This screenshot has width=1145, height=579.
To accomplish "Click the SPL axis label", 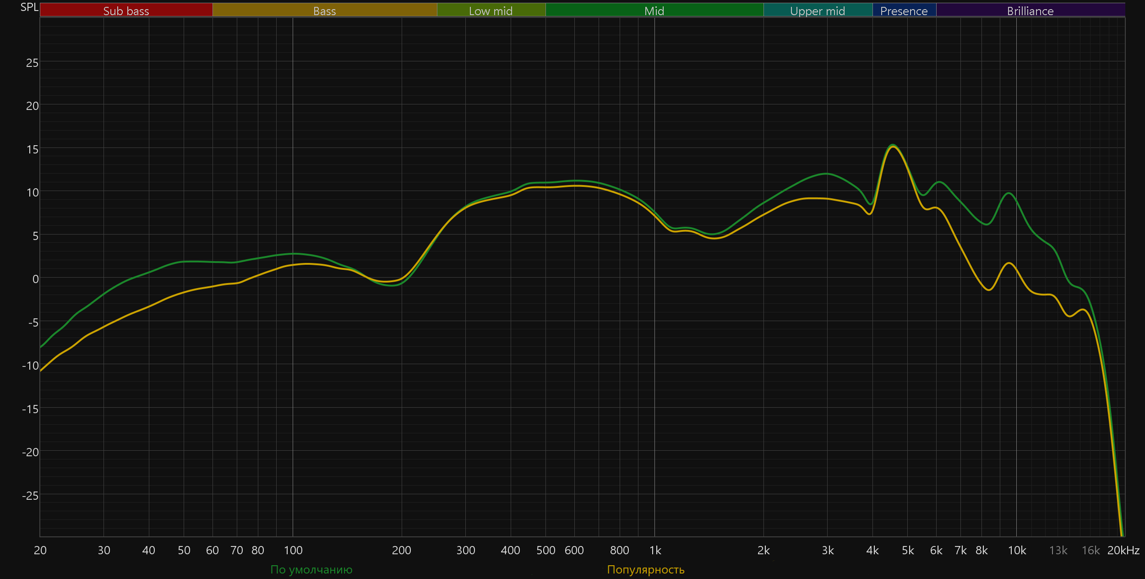I will [x=29, y=7].
